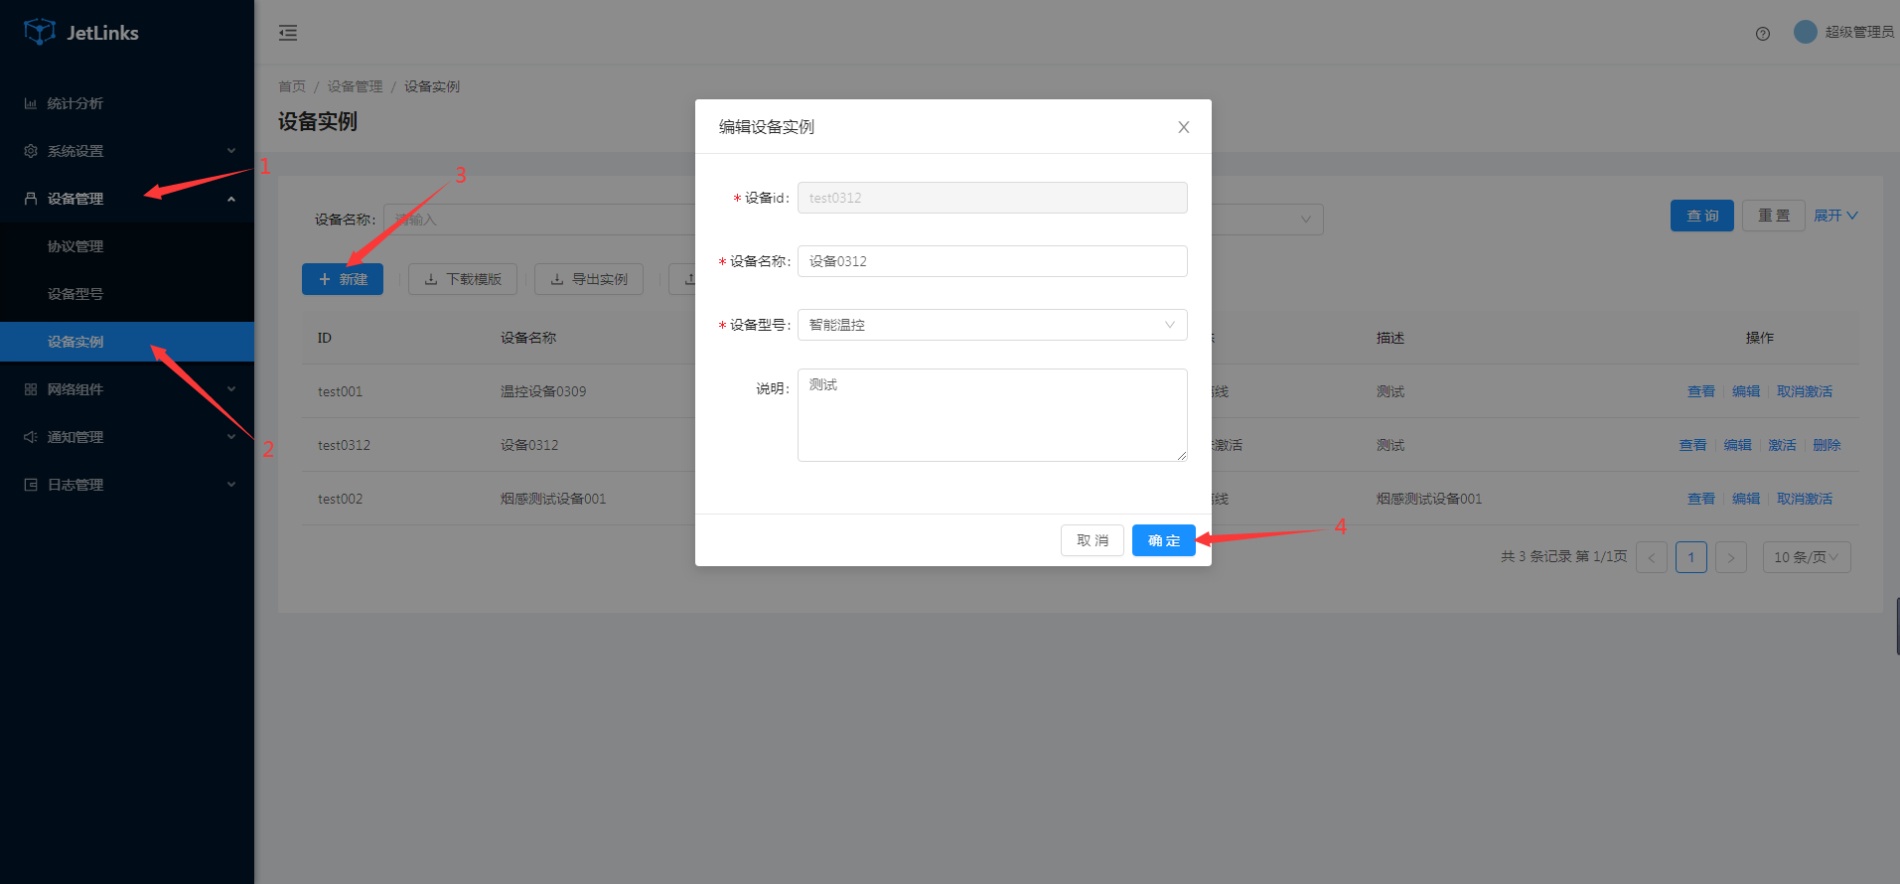This screenshot has width=1900, height=884.
Task: Click the 设备名称 input in dialog
Action: (991, 261)
